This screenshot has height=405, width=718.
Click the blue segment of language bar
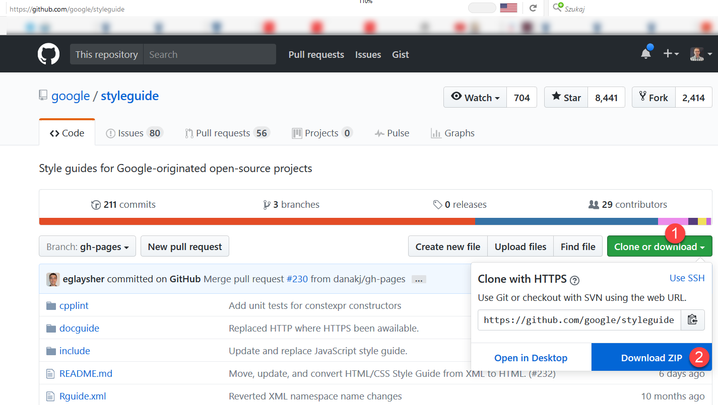click(x=566, y=221)
